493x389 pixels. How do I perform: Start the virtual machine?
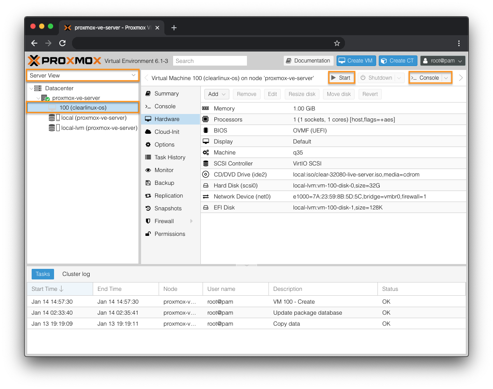341,78
